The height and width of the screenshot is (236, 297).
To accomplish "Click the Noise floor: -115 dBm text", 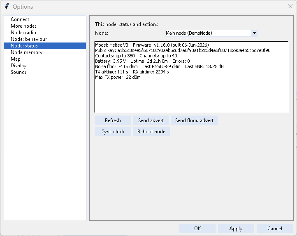I will [x=116, y=66].
